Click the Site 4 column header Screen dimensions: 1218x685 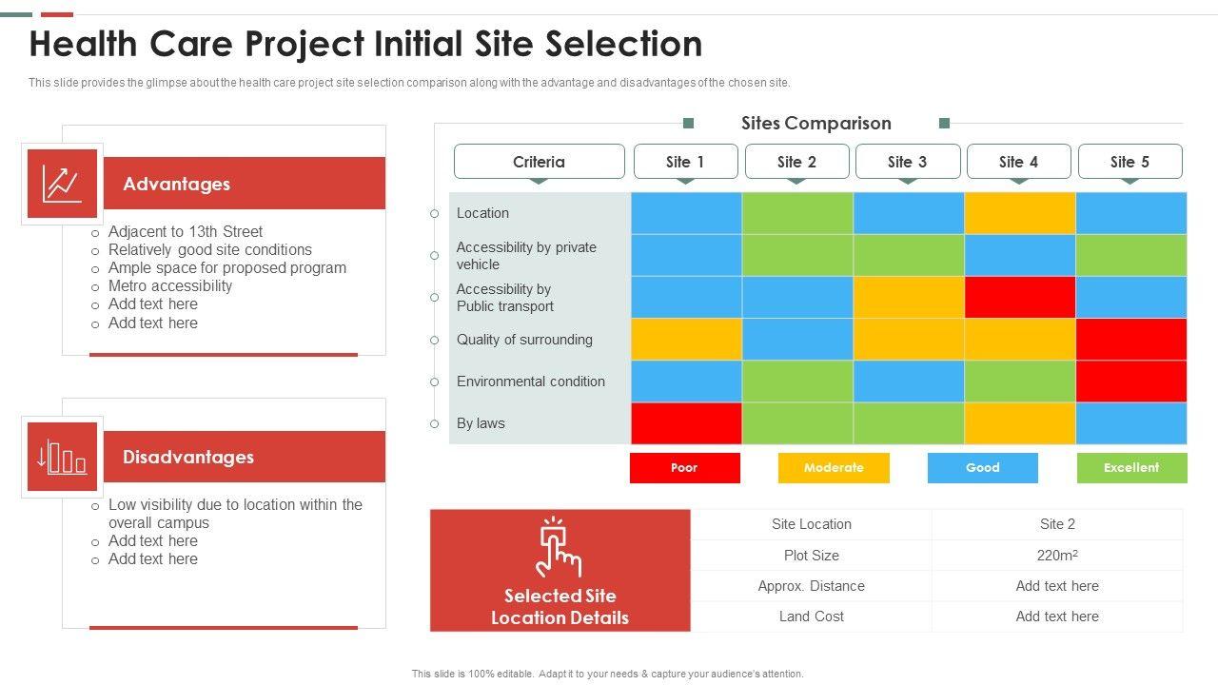coord(1019,162)
